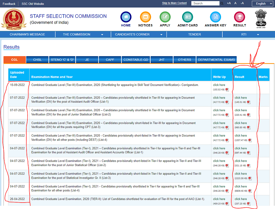Switch to the DEPARTMENTAL EXAMS tab
275x209 pixels.
(216, 60)
